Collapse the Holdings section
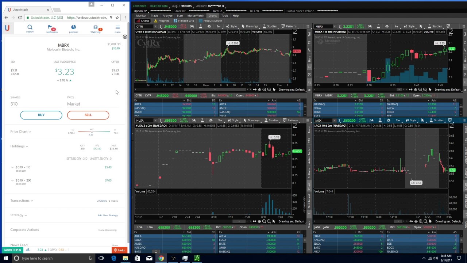The image size is (467, 263). (19, 146)
